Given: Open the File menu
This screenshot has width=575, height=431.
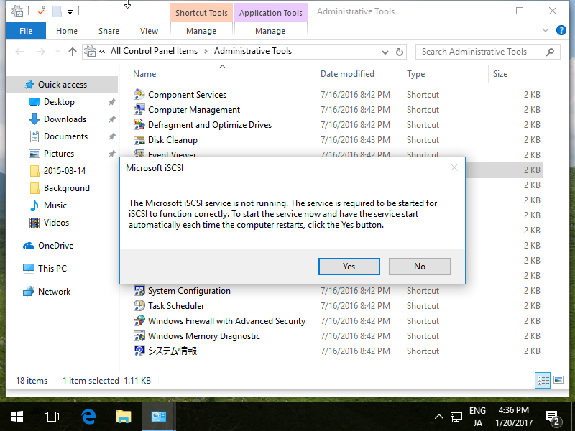Looking at the screenshot, I should [x=26, y=31].
